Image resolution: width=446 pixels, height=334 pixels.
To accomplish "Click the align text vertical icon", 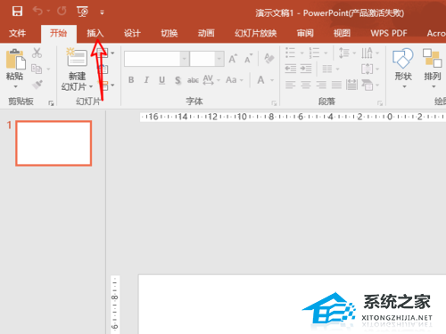I will 367,69.
